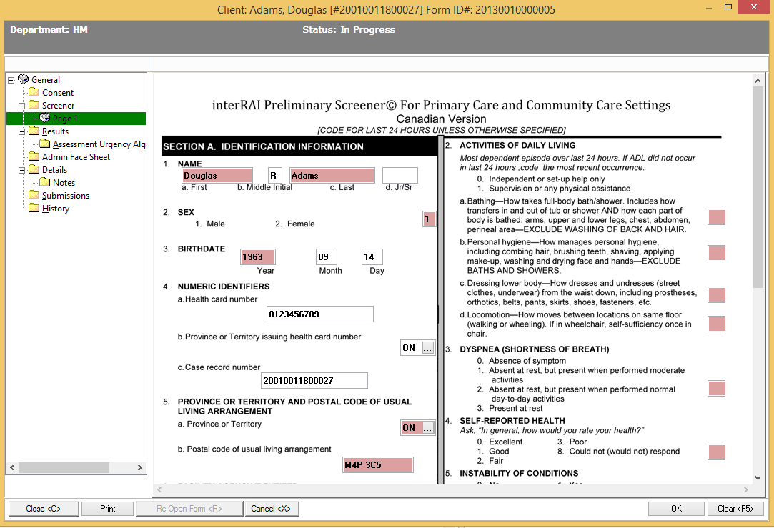Click the Locomotion code box
774x528 pixels.
[717, 324]
